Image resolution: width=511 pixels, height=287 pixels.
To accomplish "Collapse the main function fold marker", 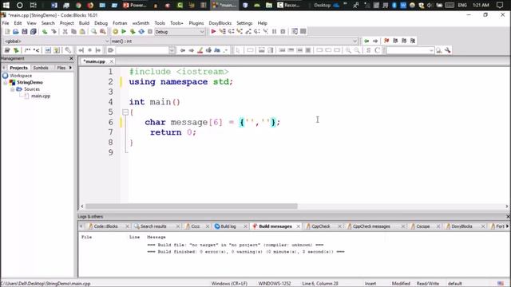I will point(125,112).
